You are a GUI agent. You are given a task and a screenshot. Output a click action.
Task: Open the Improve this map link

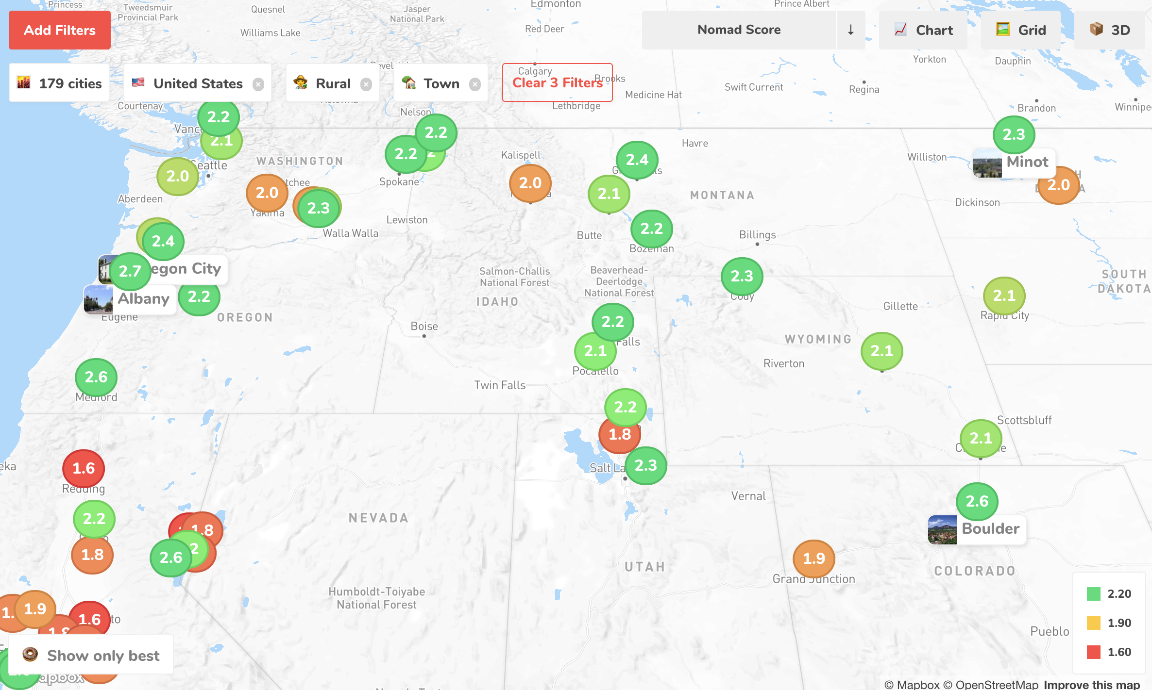1091,684
